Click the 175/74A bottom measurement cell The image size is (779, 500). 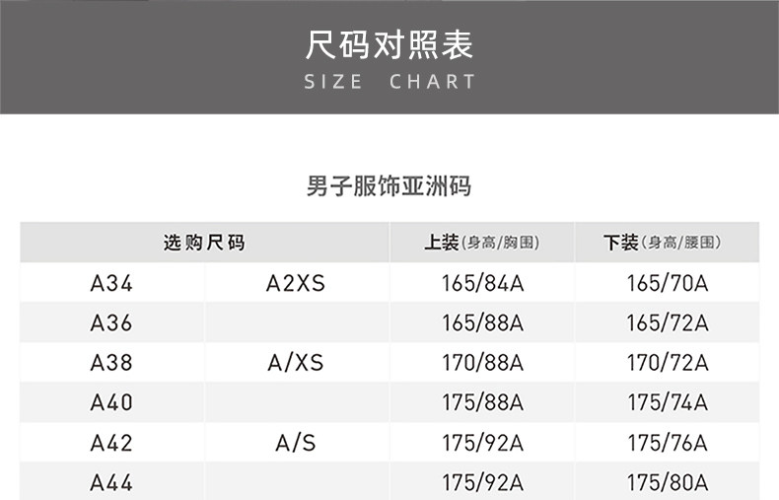[668, 402]
